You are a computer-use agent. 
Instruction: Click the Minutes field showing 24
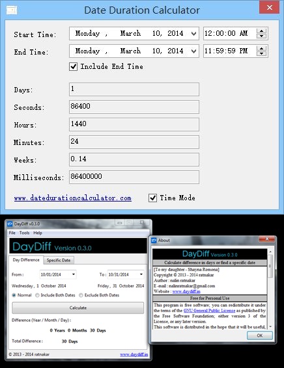pos(134,142)
